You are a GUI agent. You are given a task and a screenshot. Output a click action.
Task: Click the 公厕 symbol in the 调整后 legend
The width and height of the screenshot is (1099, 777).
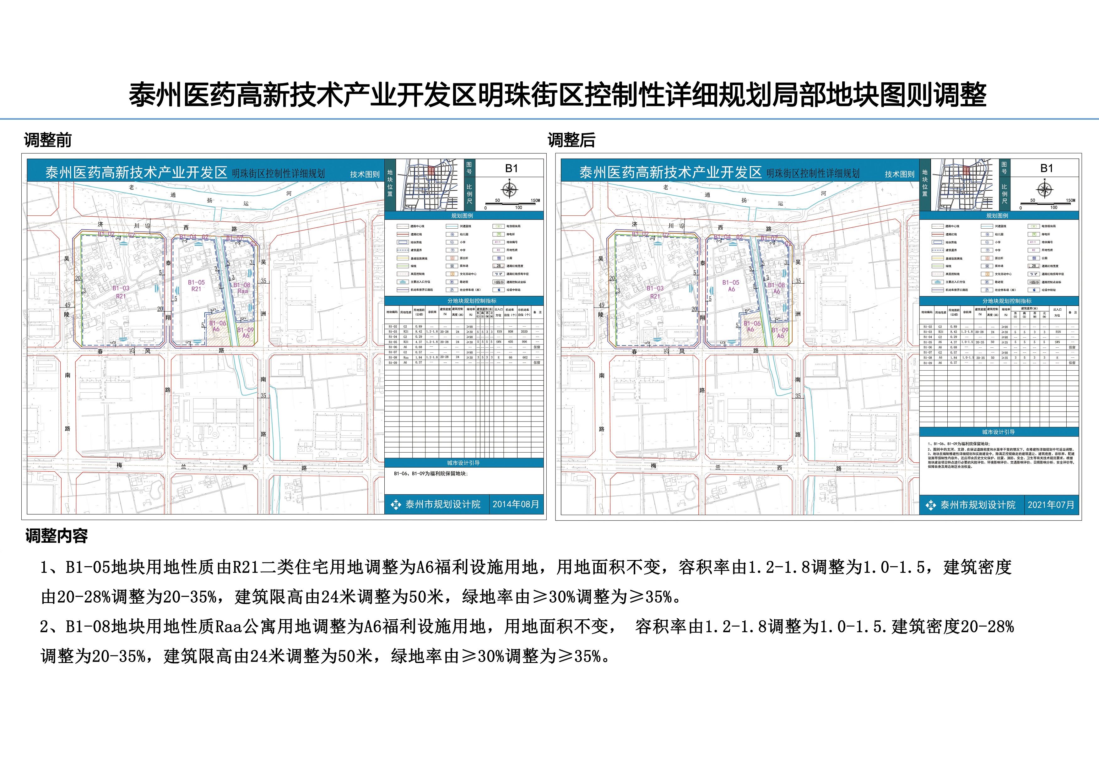(1034, 258)
